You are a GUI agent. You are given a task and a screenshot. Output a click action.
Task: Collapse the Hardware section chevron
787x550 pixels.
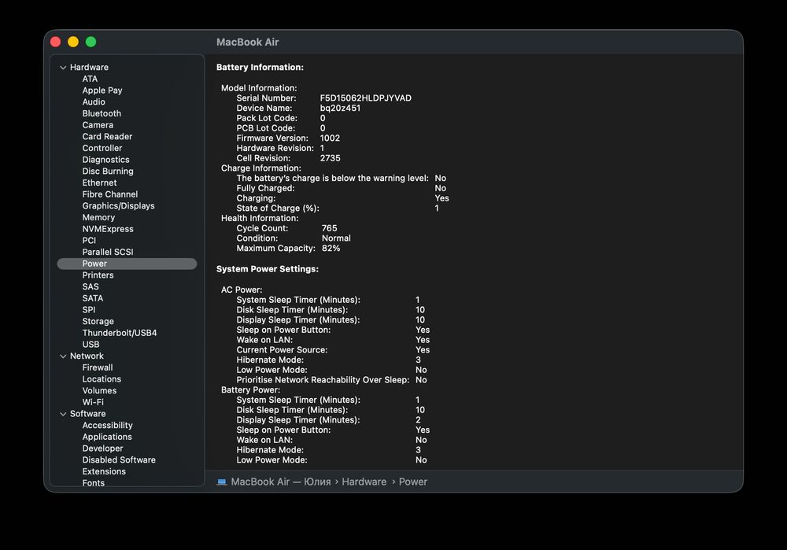coord(63,67)
